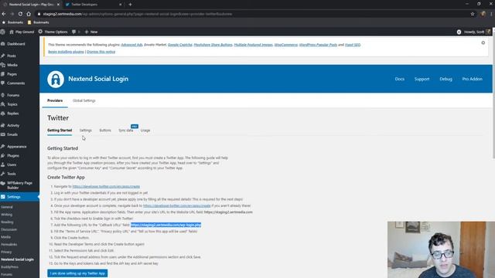495x278 pixels.
Task: Click the browser back arrow
Action: coord(4,14)
